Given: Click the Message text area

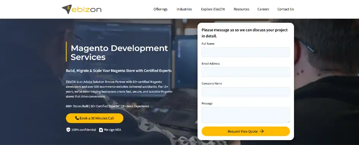Looking at the screenshot, I should click(x=246, y=115).
